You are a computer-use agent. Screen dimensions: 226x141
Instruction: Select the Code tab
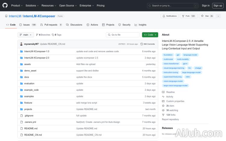[11, 25]
